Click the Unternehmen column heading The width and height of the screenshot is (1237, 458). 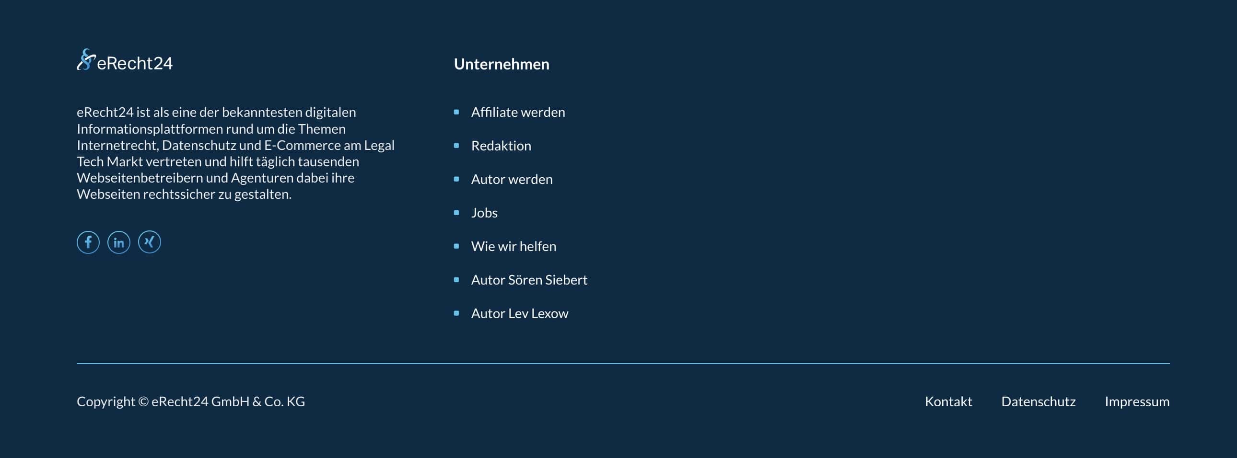point(502,64)
